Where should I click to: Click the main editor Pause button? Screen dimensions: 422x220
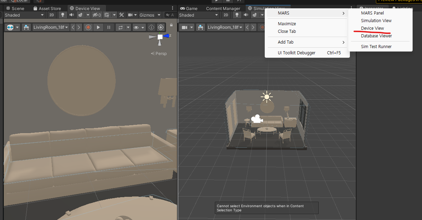[228, 1]
